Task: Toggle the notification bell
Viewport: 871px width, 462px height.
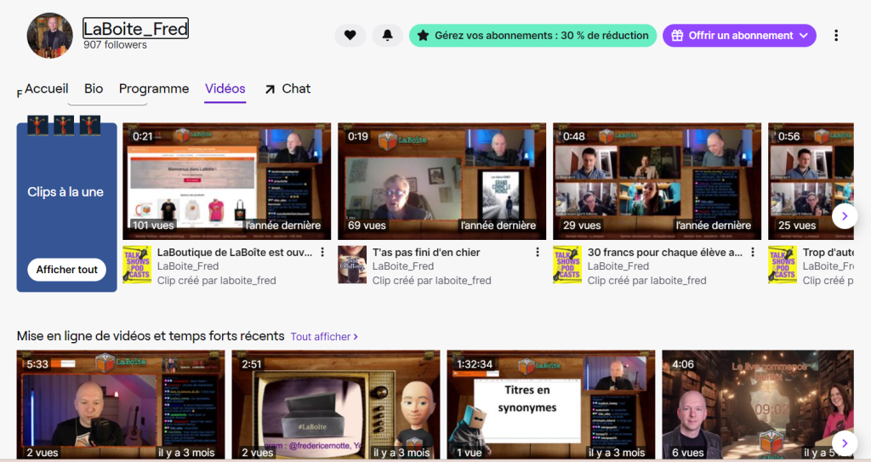Action: point(387,36)
